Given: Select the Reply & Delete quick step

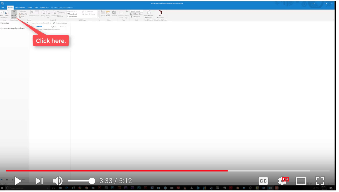Looking at the screenshot, I should coord(89,14).
